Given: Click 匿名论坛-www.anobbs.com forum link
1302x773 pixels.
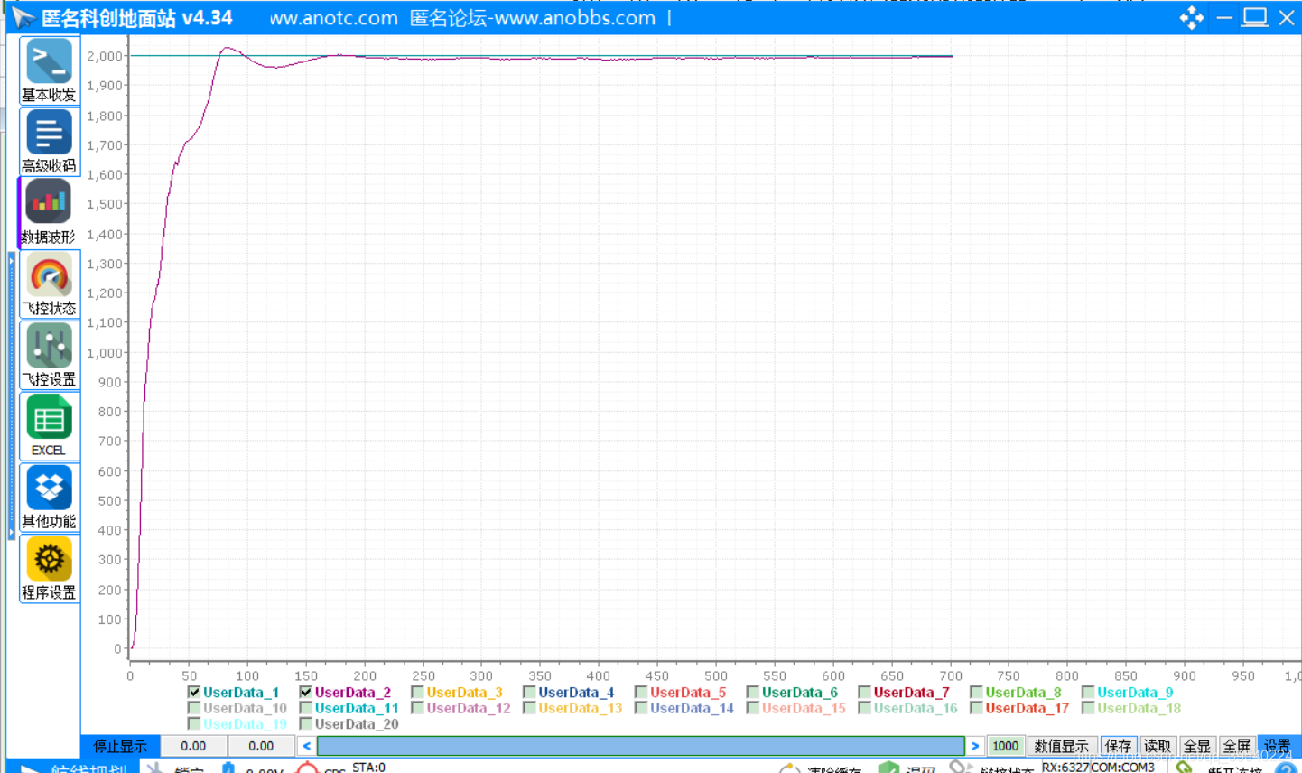Looking at the screenshot, I should point(533,18).
